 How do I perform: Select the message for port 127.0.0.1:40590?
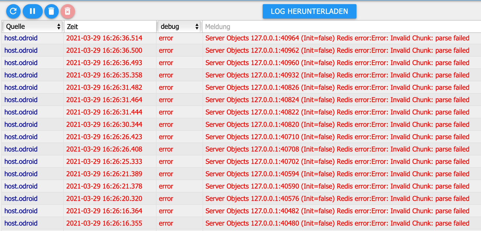(x=337, y=186)
